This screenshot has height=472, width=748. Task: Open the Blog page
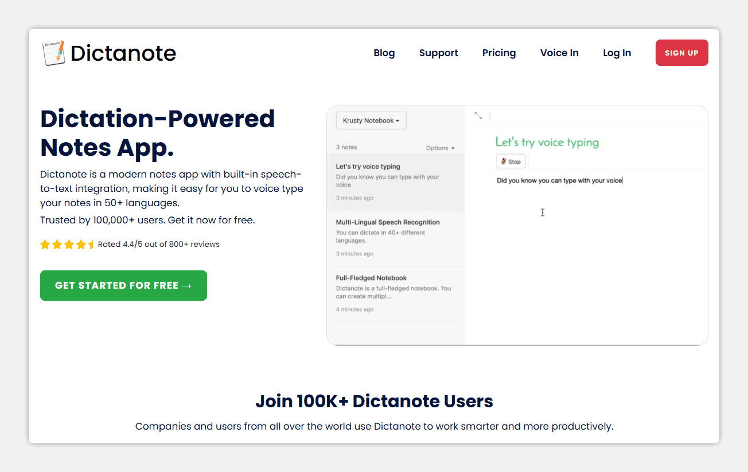point(384,53)
